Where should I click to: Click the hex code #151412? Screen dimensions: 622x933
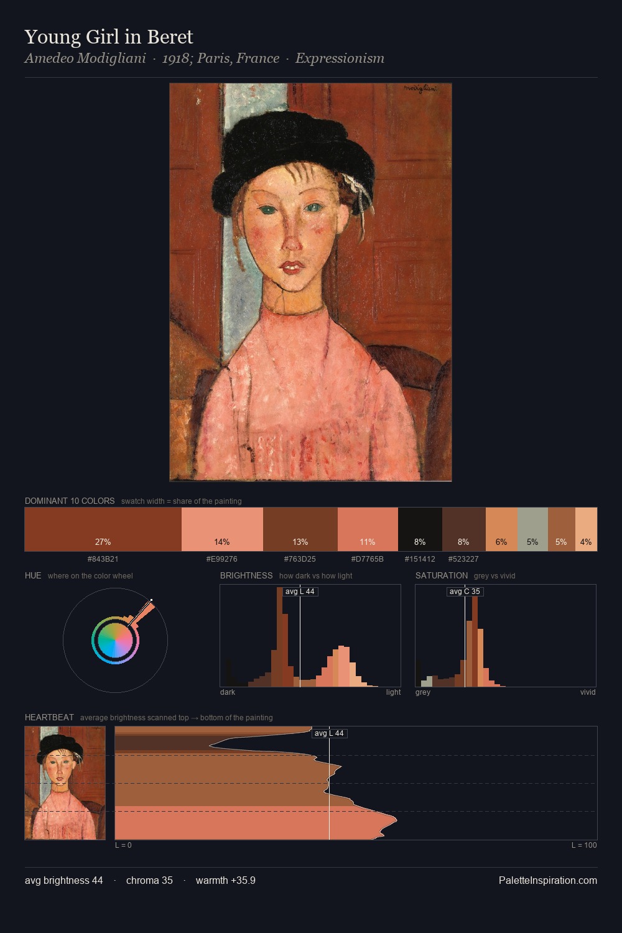[420, 559]
